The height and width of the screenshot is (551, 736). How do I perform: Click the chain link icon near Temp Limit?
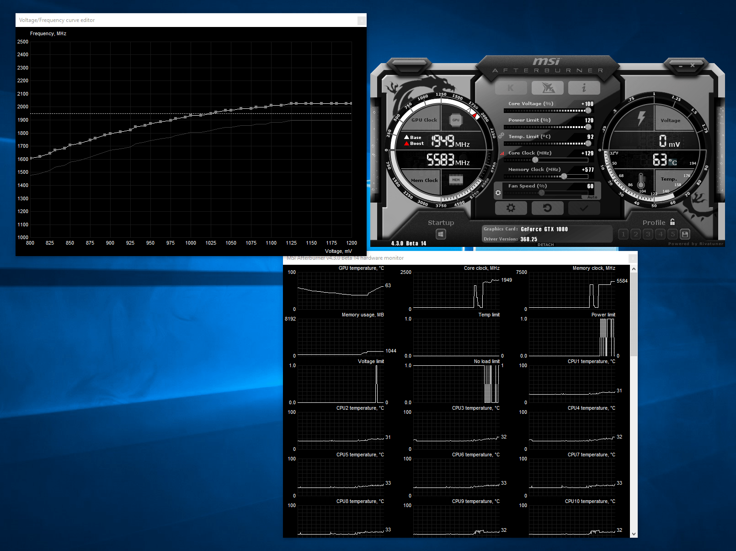(501, 136)
